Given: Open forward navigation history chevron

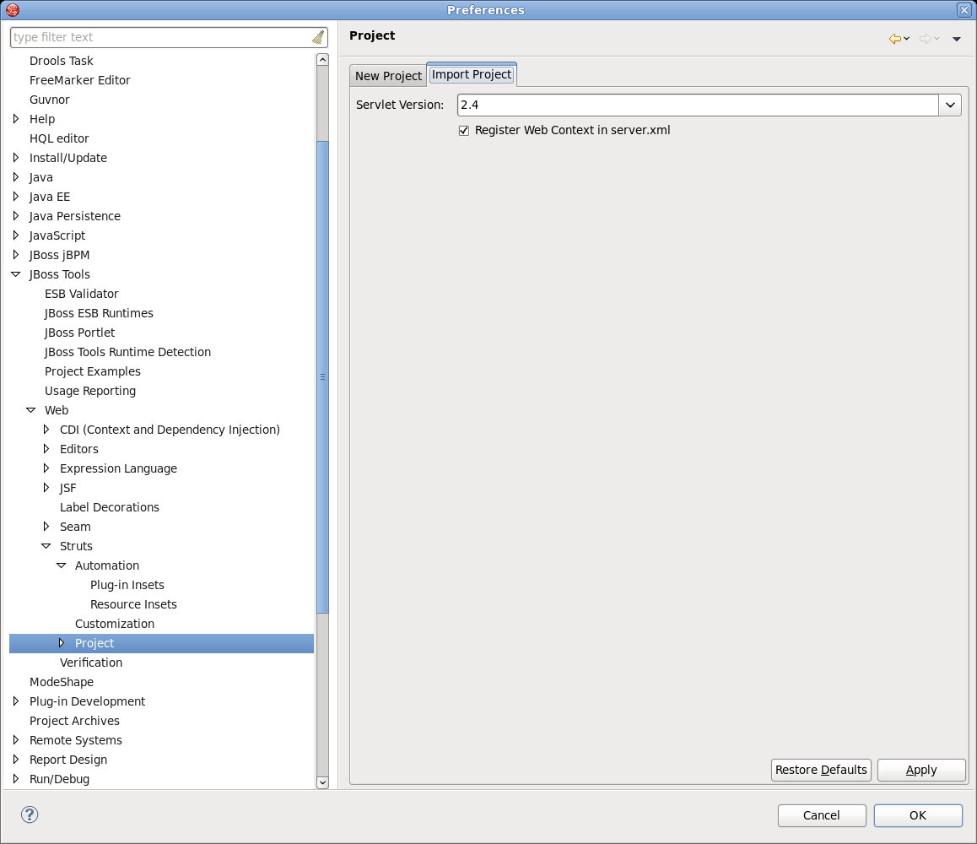Looking at the screenshot, I should [x=937, y=39].
